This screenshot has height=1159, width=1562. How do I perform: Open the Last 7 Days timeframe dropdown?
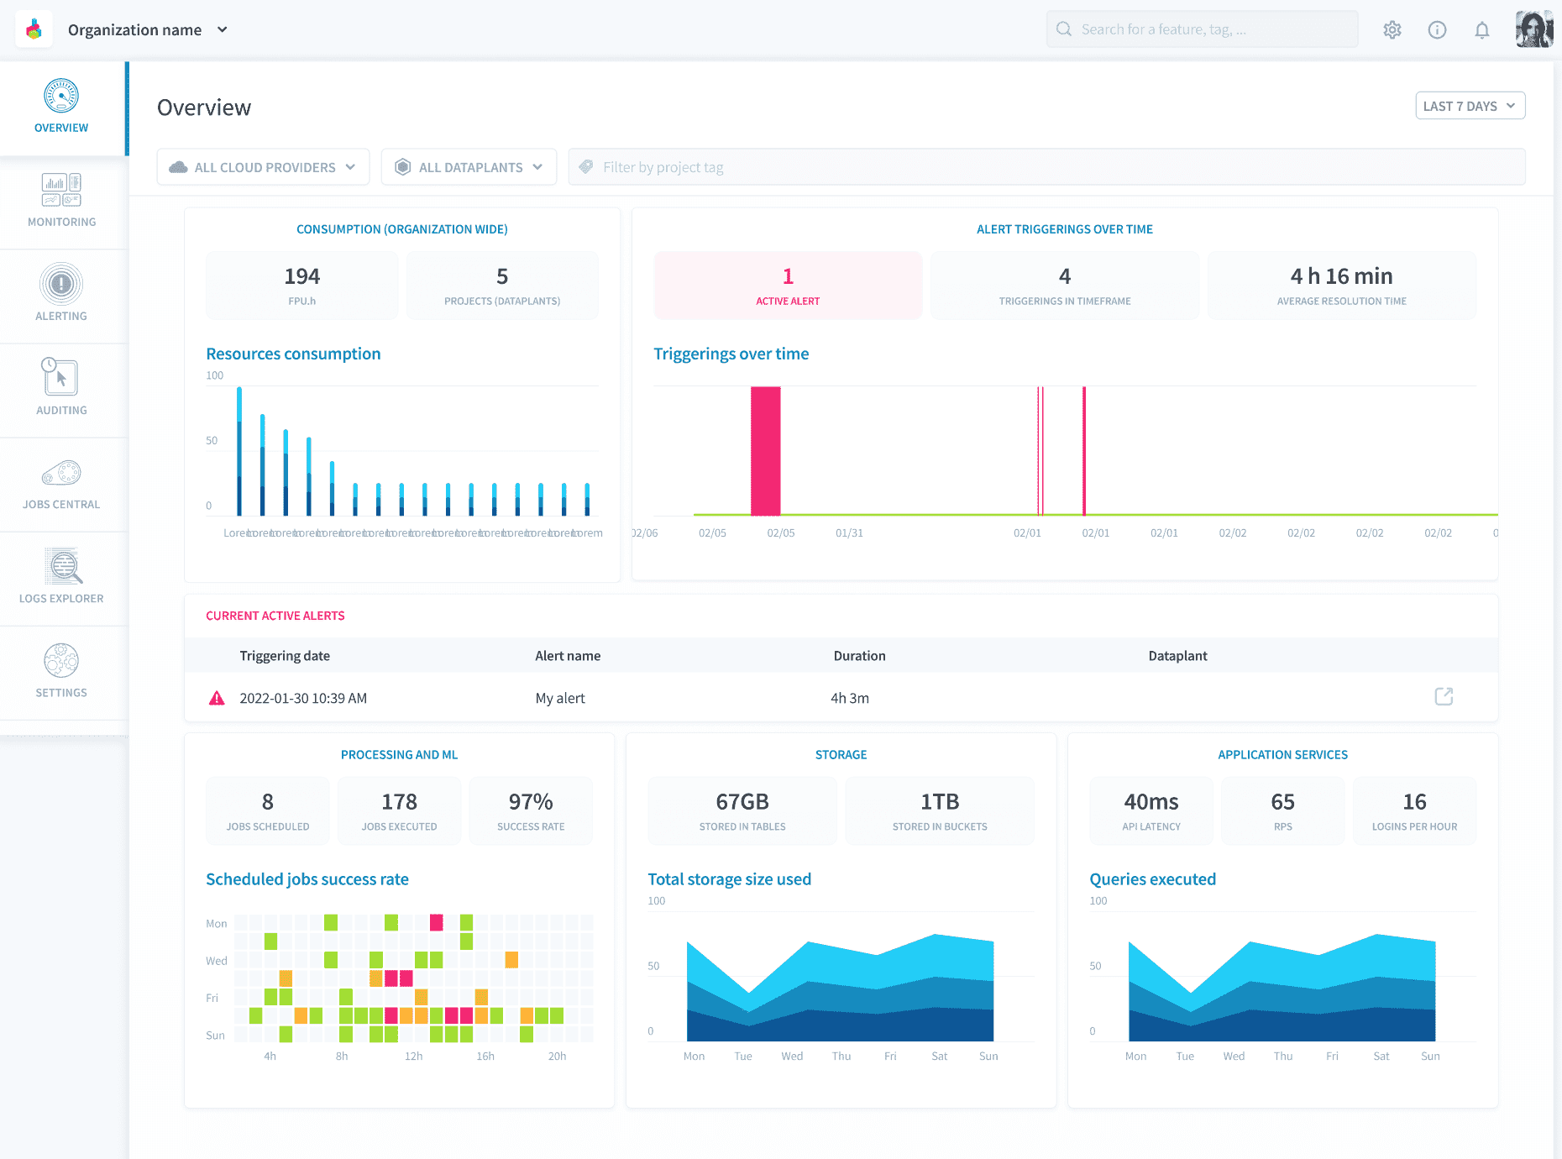coord(1470,106)
